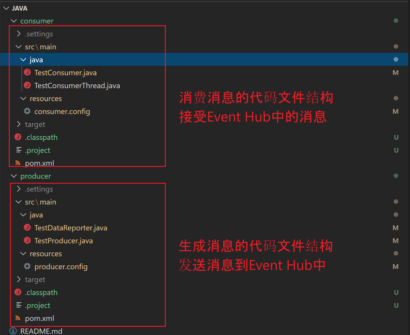Collapse consumer's resources folder chevron

[x=23, y=98]
